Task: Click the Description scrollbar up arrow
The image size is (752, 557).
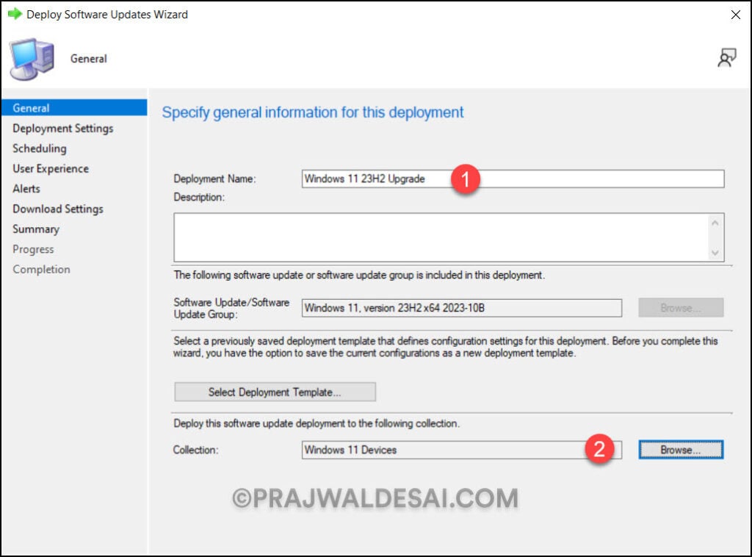Action: (x=715, y=223)
